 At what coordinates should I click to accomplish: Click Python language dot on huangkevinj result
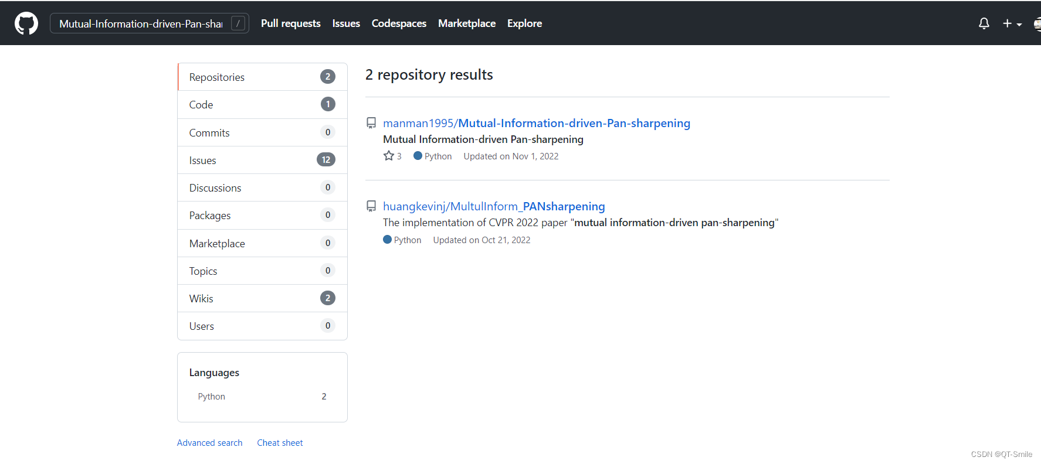tap(387, 240)
